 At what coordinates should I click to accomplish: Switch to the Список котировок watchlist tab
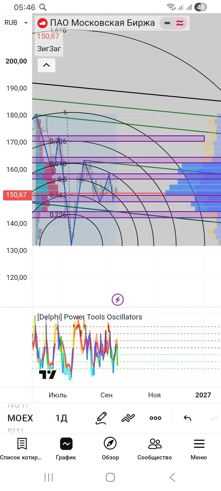coord(21,449)
